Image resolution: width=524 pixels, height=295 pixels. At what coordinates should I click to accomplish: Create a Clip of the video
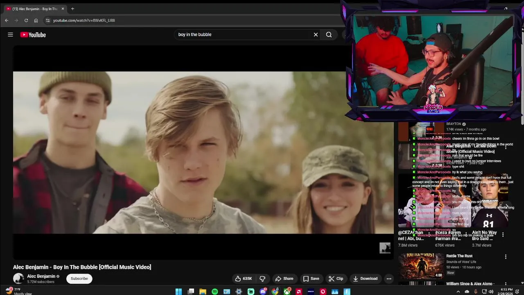(336, 279)
